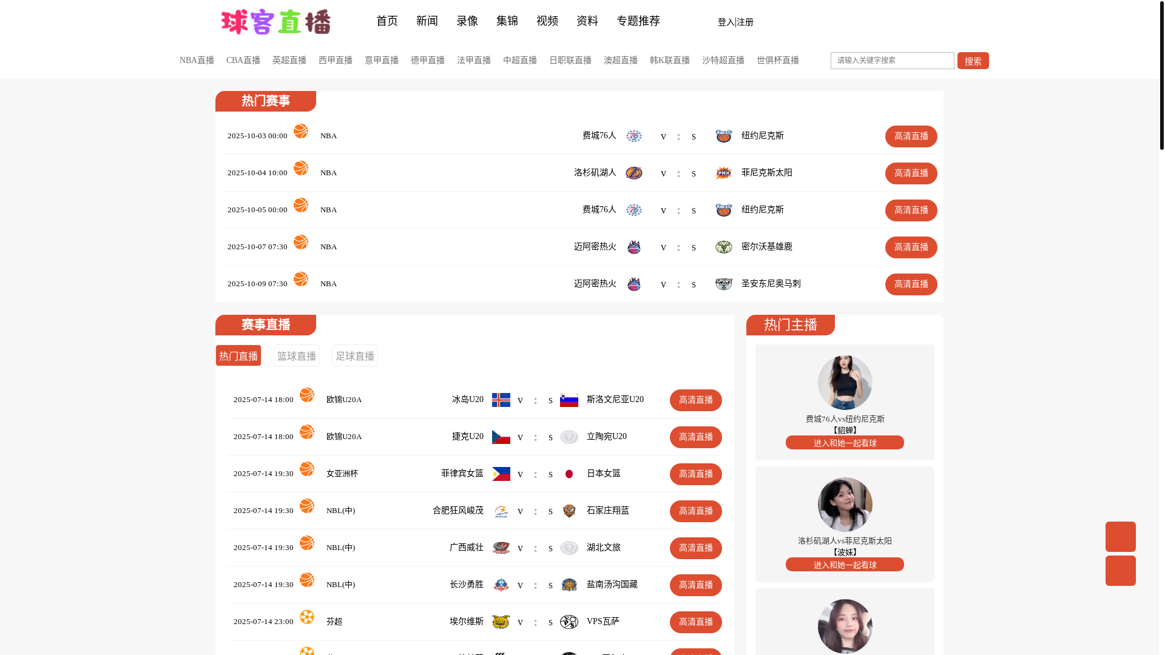Click basketball icon in 女亚洲杯 row

(x=307, y=469)
